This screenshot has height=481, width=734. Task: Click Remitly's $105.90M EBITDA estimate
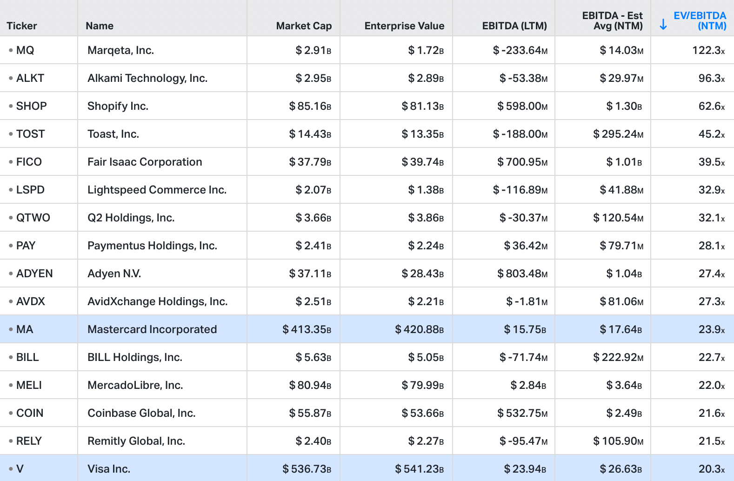pyautogui.click(x=618, y=441)
